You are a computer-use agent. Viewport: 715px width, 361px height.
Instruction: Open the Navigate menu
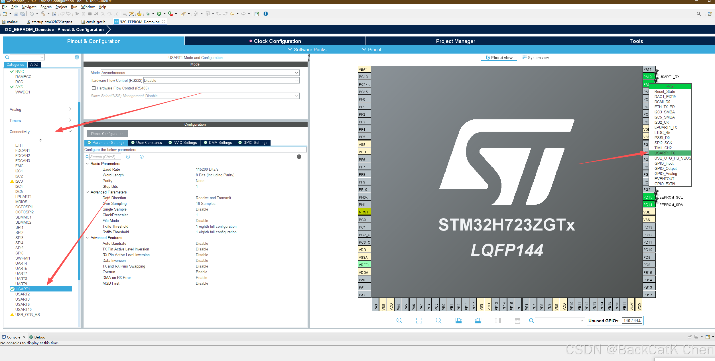tap(29, 7)
